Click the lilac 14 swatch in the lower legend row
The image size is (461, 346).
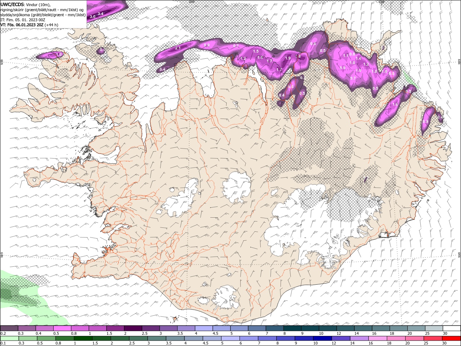[359, 338]
